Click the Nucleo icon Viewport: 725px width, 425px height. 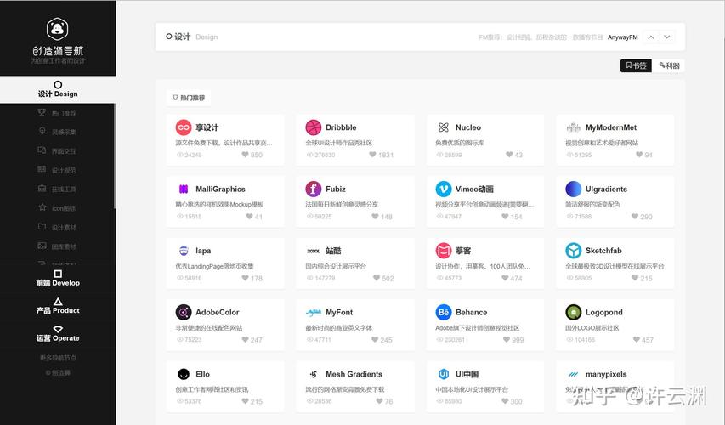pyautogui.click(x=444, y=127)
